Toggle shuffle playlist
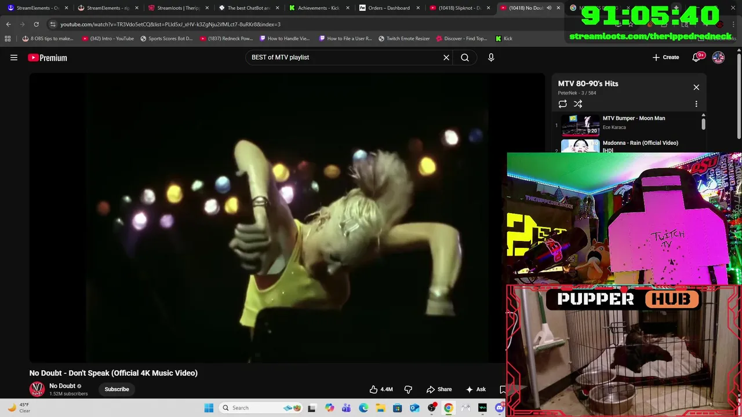 click(578, 104)
